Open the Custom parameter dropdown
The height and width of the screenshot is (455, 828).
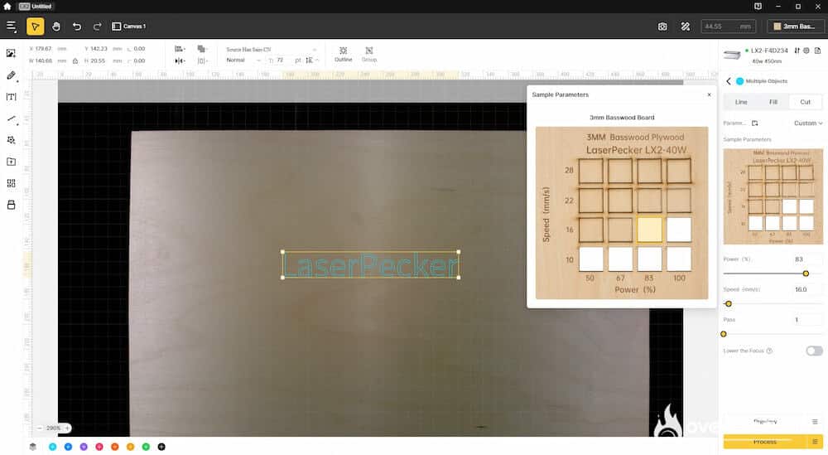coord(808,123)
